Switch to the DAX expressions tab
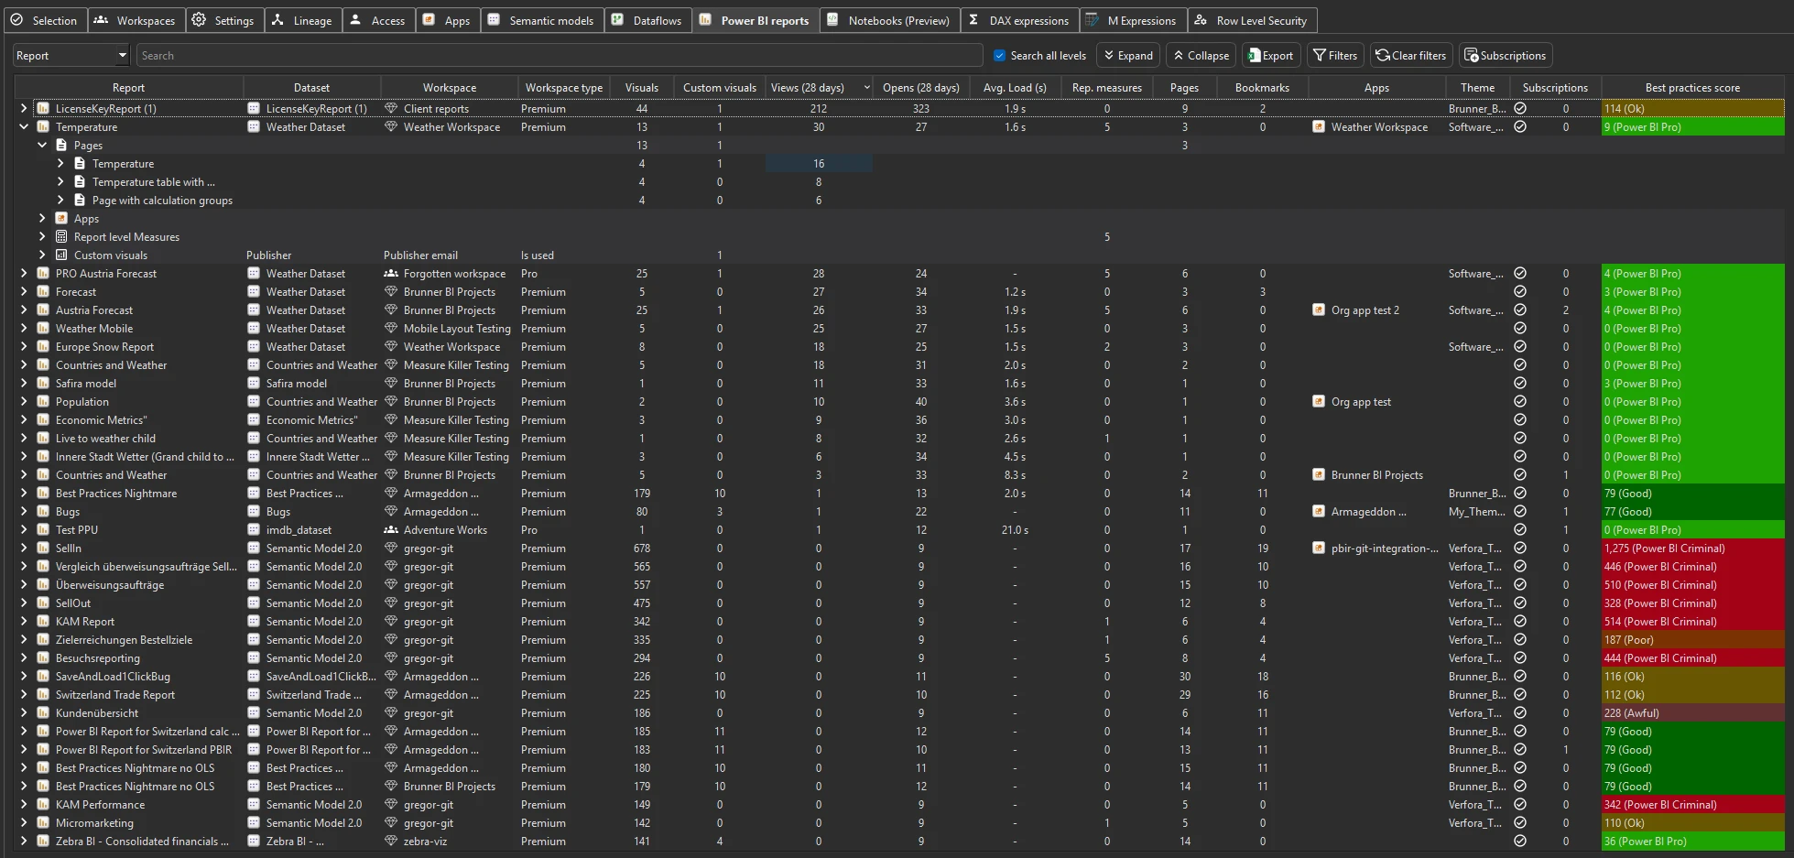The image size is (1794, 858). [x=1019, y=20]
